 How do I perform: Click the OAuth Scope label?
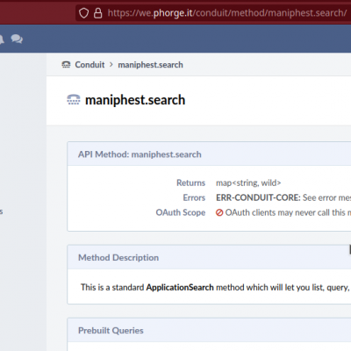(181, 212)
